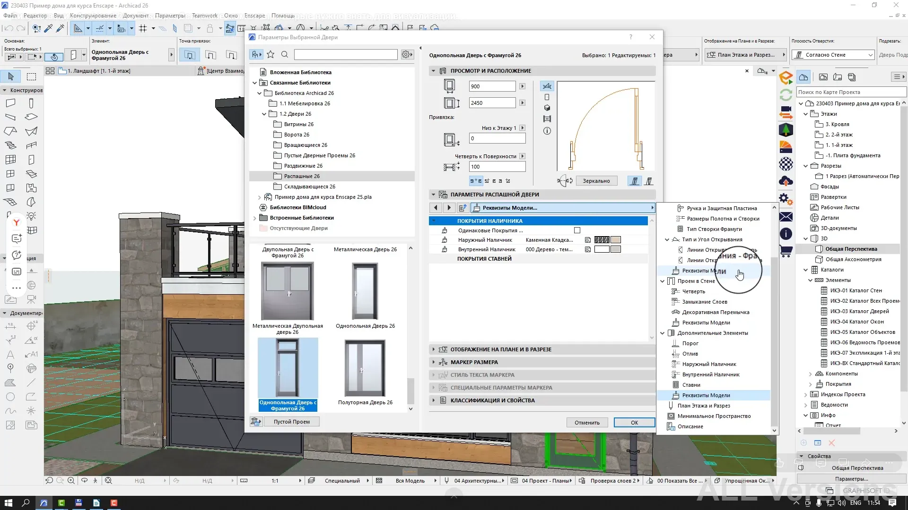
Task: Expand the МАРКЕР РАЗМЕРА panel
Action: coord(433,362)
